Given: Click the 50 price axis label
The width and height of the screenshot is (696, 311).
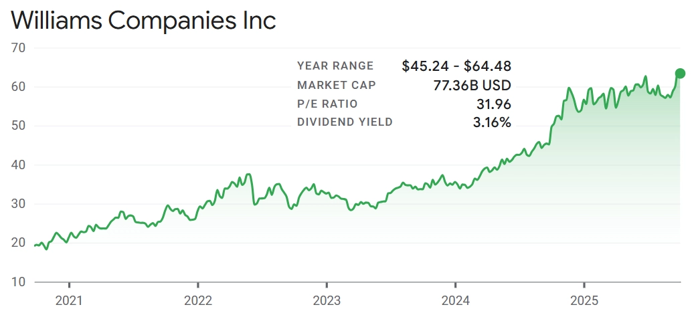Looking at the screenshot, I should (18, 126).
